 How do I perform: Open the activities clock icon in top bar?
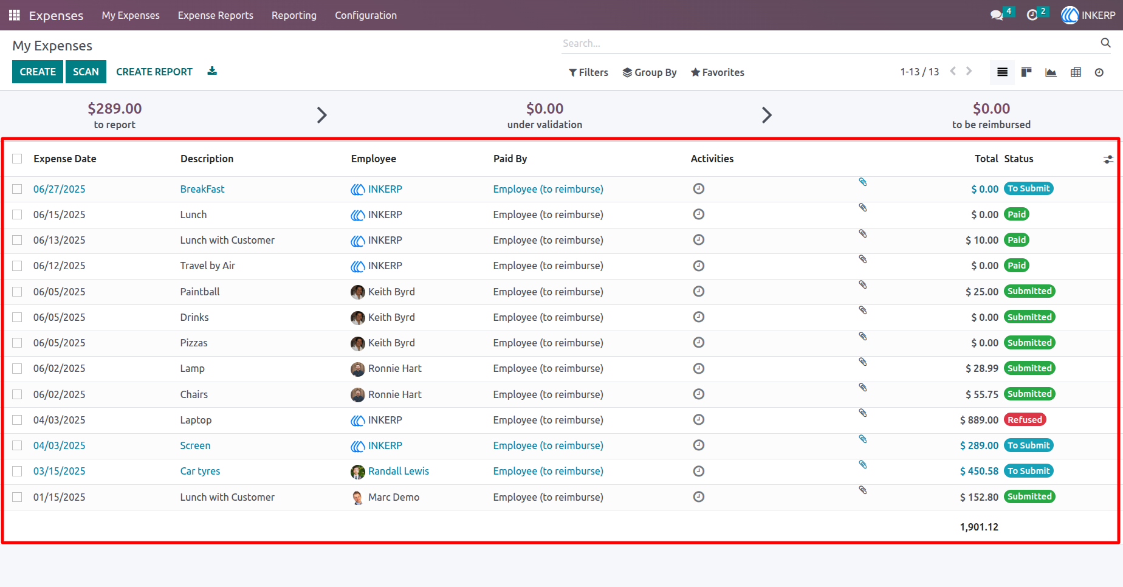1032,15
